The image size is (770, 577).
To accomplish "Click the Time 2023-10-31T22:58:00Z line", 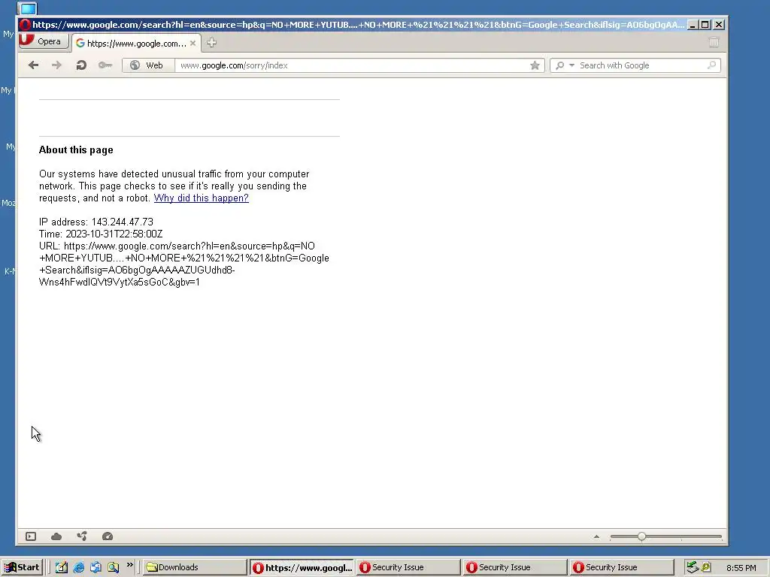I will (x=101, y=234).
